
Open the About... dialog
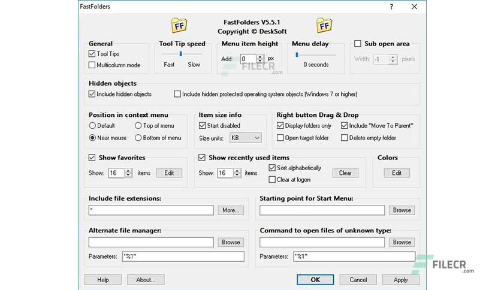coord(146,280)
